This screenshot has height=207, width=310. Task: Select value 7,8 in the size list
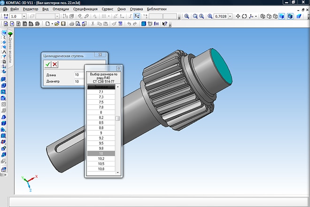[x=101, y=107]
